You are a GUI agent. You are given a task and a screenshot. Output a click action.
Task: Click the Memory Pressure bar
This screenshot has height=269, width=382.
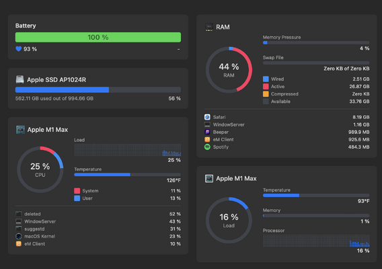pos(316,42)
